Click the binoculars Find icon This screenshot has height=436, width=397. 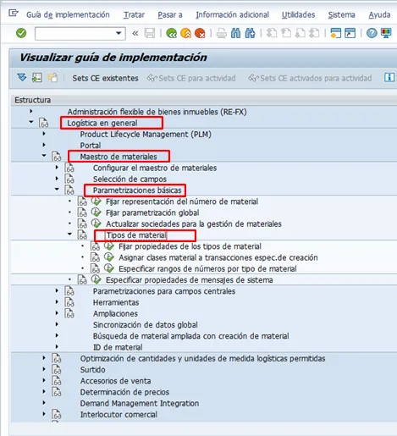click(x=235, y=33)
